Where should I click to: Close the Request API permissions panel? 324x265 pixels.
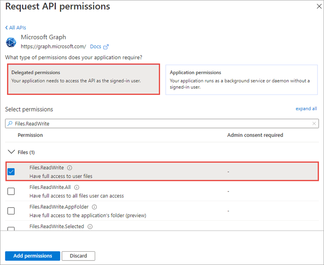click(319, 6)
